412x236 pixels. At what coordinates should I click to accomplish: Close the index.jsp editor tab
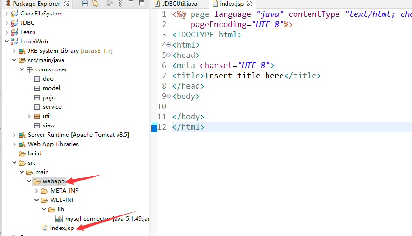pyautogui.click(x=250, y=3)
